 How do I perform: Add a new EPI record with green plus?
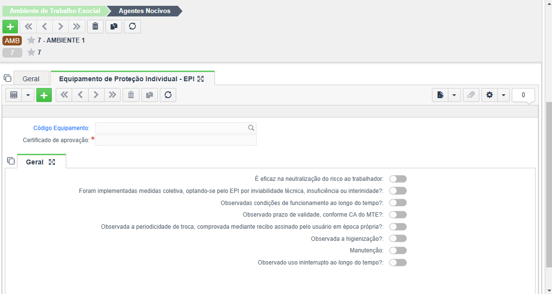point(44,95)
